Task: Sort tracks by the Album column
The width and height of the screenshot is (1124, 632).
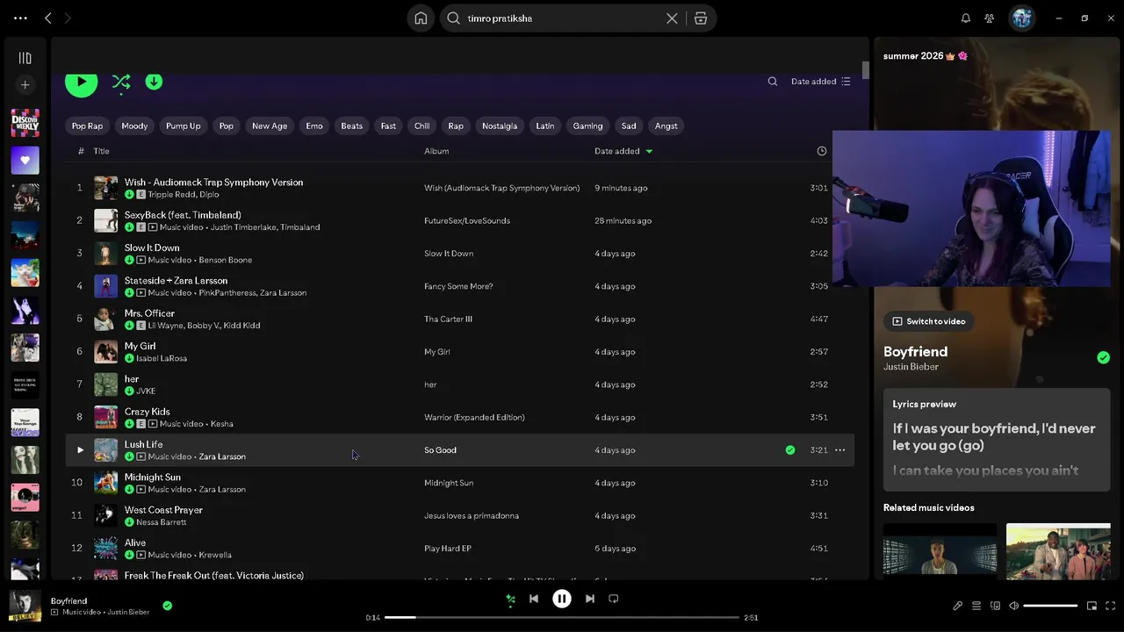Action: tap(436, 151)
